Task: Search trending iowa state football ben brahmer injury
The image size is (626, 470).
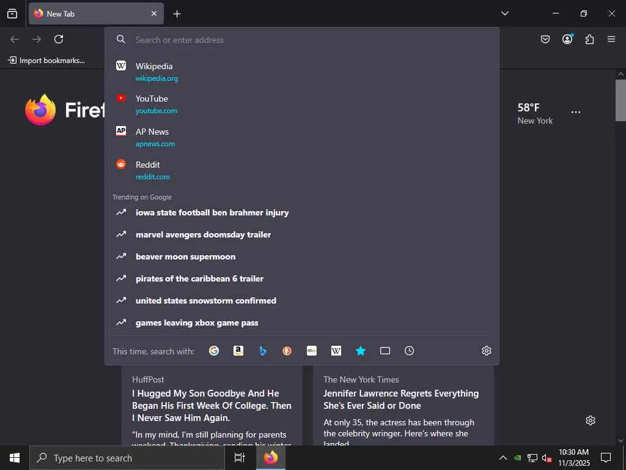Action: point(302,212)
